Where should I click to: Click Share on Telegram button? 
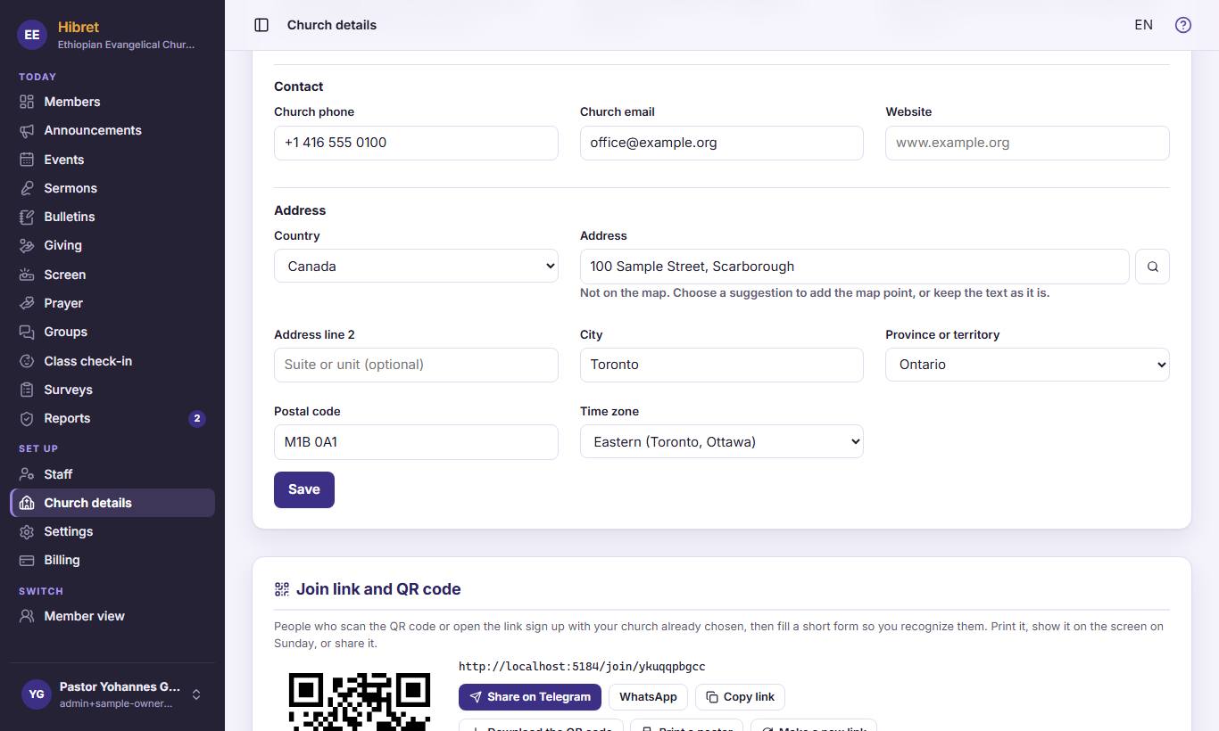click(530, 697)
